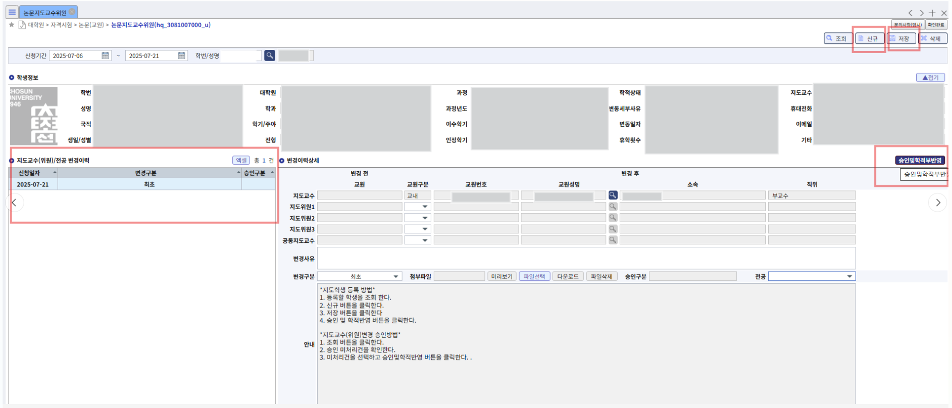Add a new tab with the plus icon
Viewport: 952px width, 408px height.
(932, 13)
